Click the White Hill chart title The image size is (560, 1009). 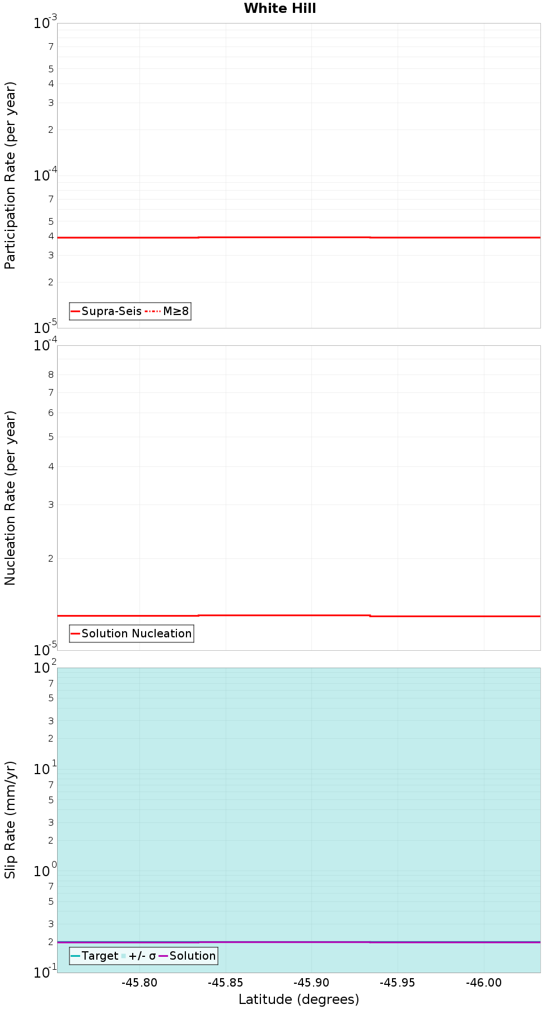[279, 8]
